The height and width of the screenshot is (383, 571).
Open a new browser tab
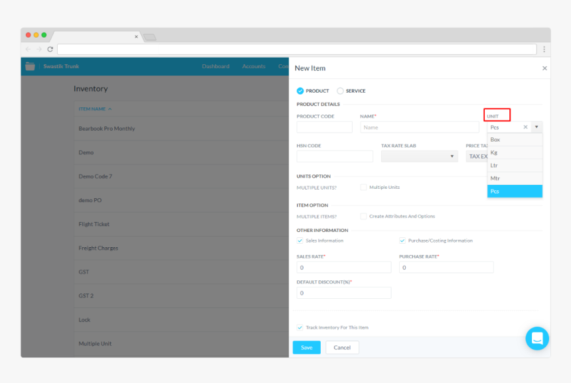point(149,36)
